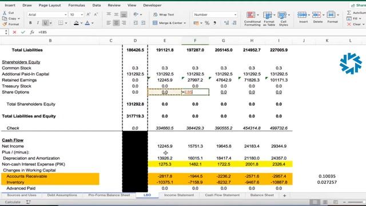Switch to the Debt Assumptions sheet tab
Image resolution: width=366 pixels, height=206 pixels.
click(x=62, y=195)
